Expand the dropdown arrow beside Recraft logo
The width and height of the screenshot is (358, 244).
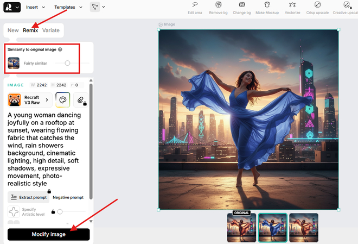(x=17, y=7)
